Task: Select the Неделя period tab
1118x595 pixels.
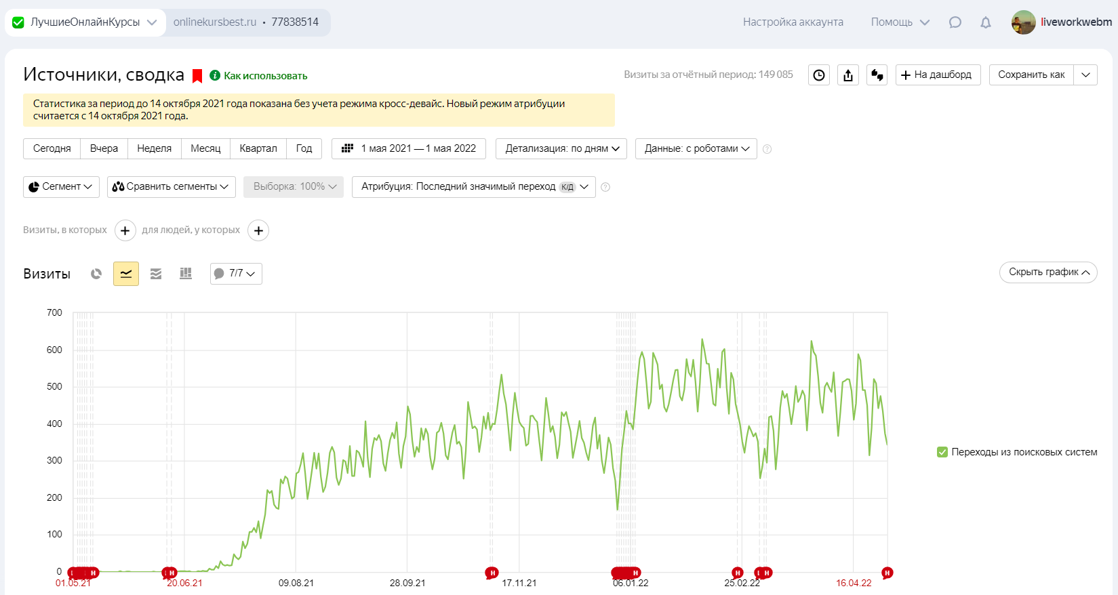Action: [x=155, y=148]
